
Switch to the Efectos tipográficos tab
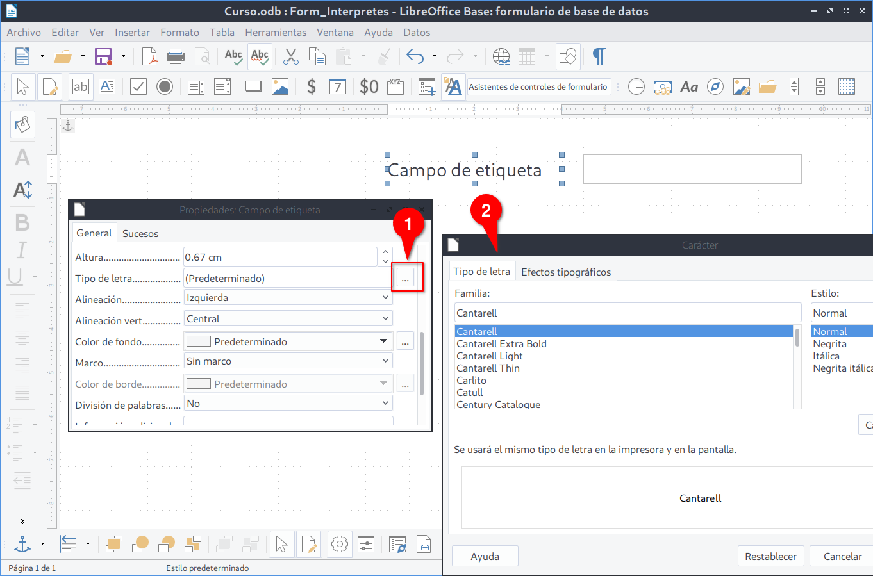[566, 272]
